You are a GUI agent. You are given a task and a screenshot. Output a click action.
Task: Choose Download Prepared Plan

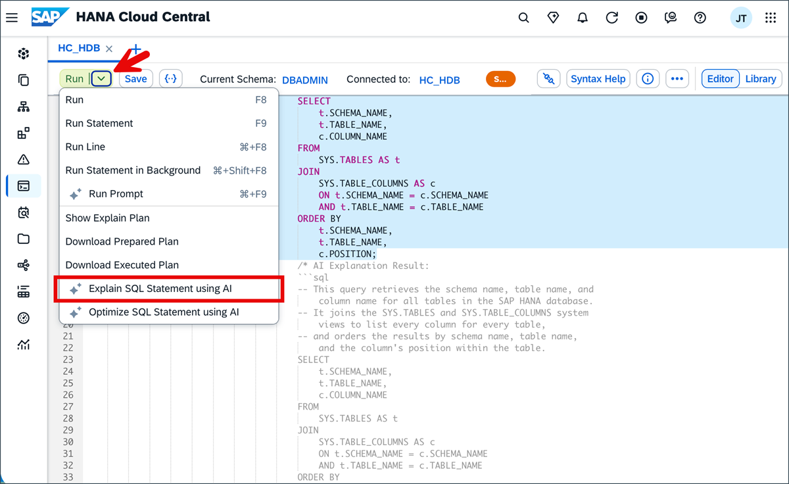tap(169, 241)
